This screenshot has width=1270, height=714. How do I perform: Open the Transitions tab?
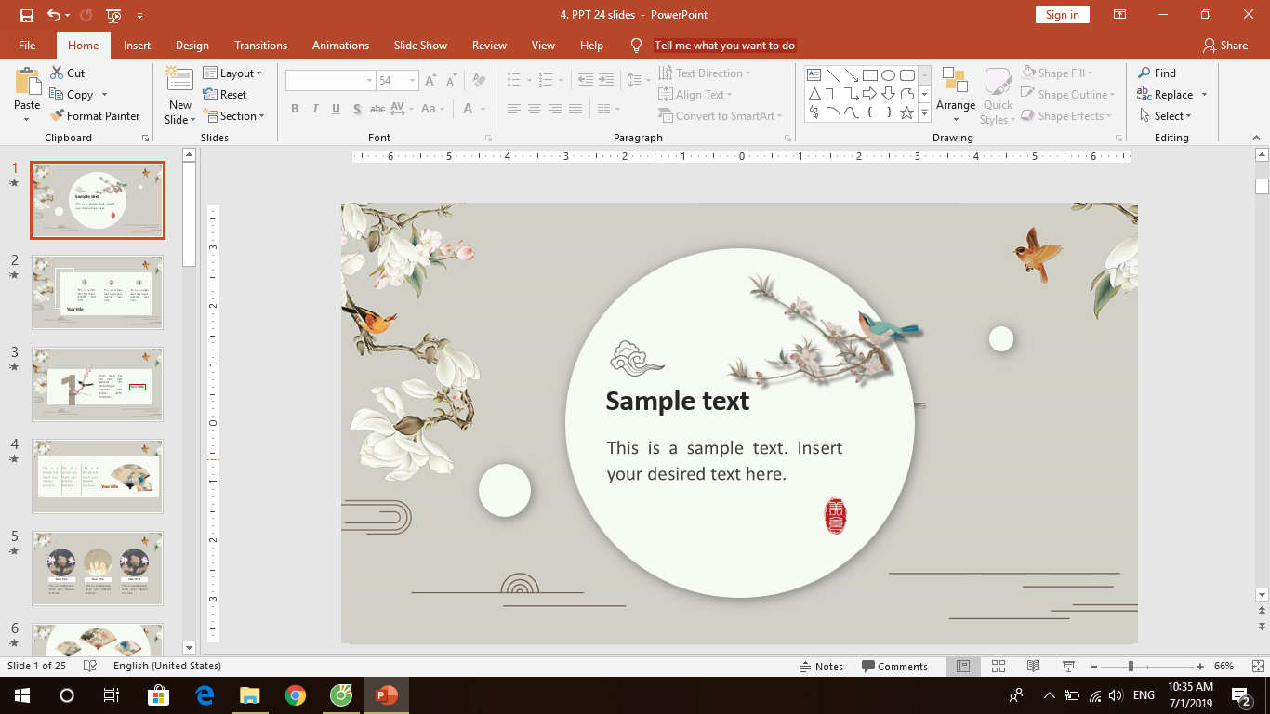point(260,46)
